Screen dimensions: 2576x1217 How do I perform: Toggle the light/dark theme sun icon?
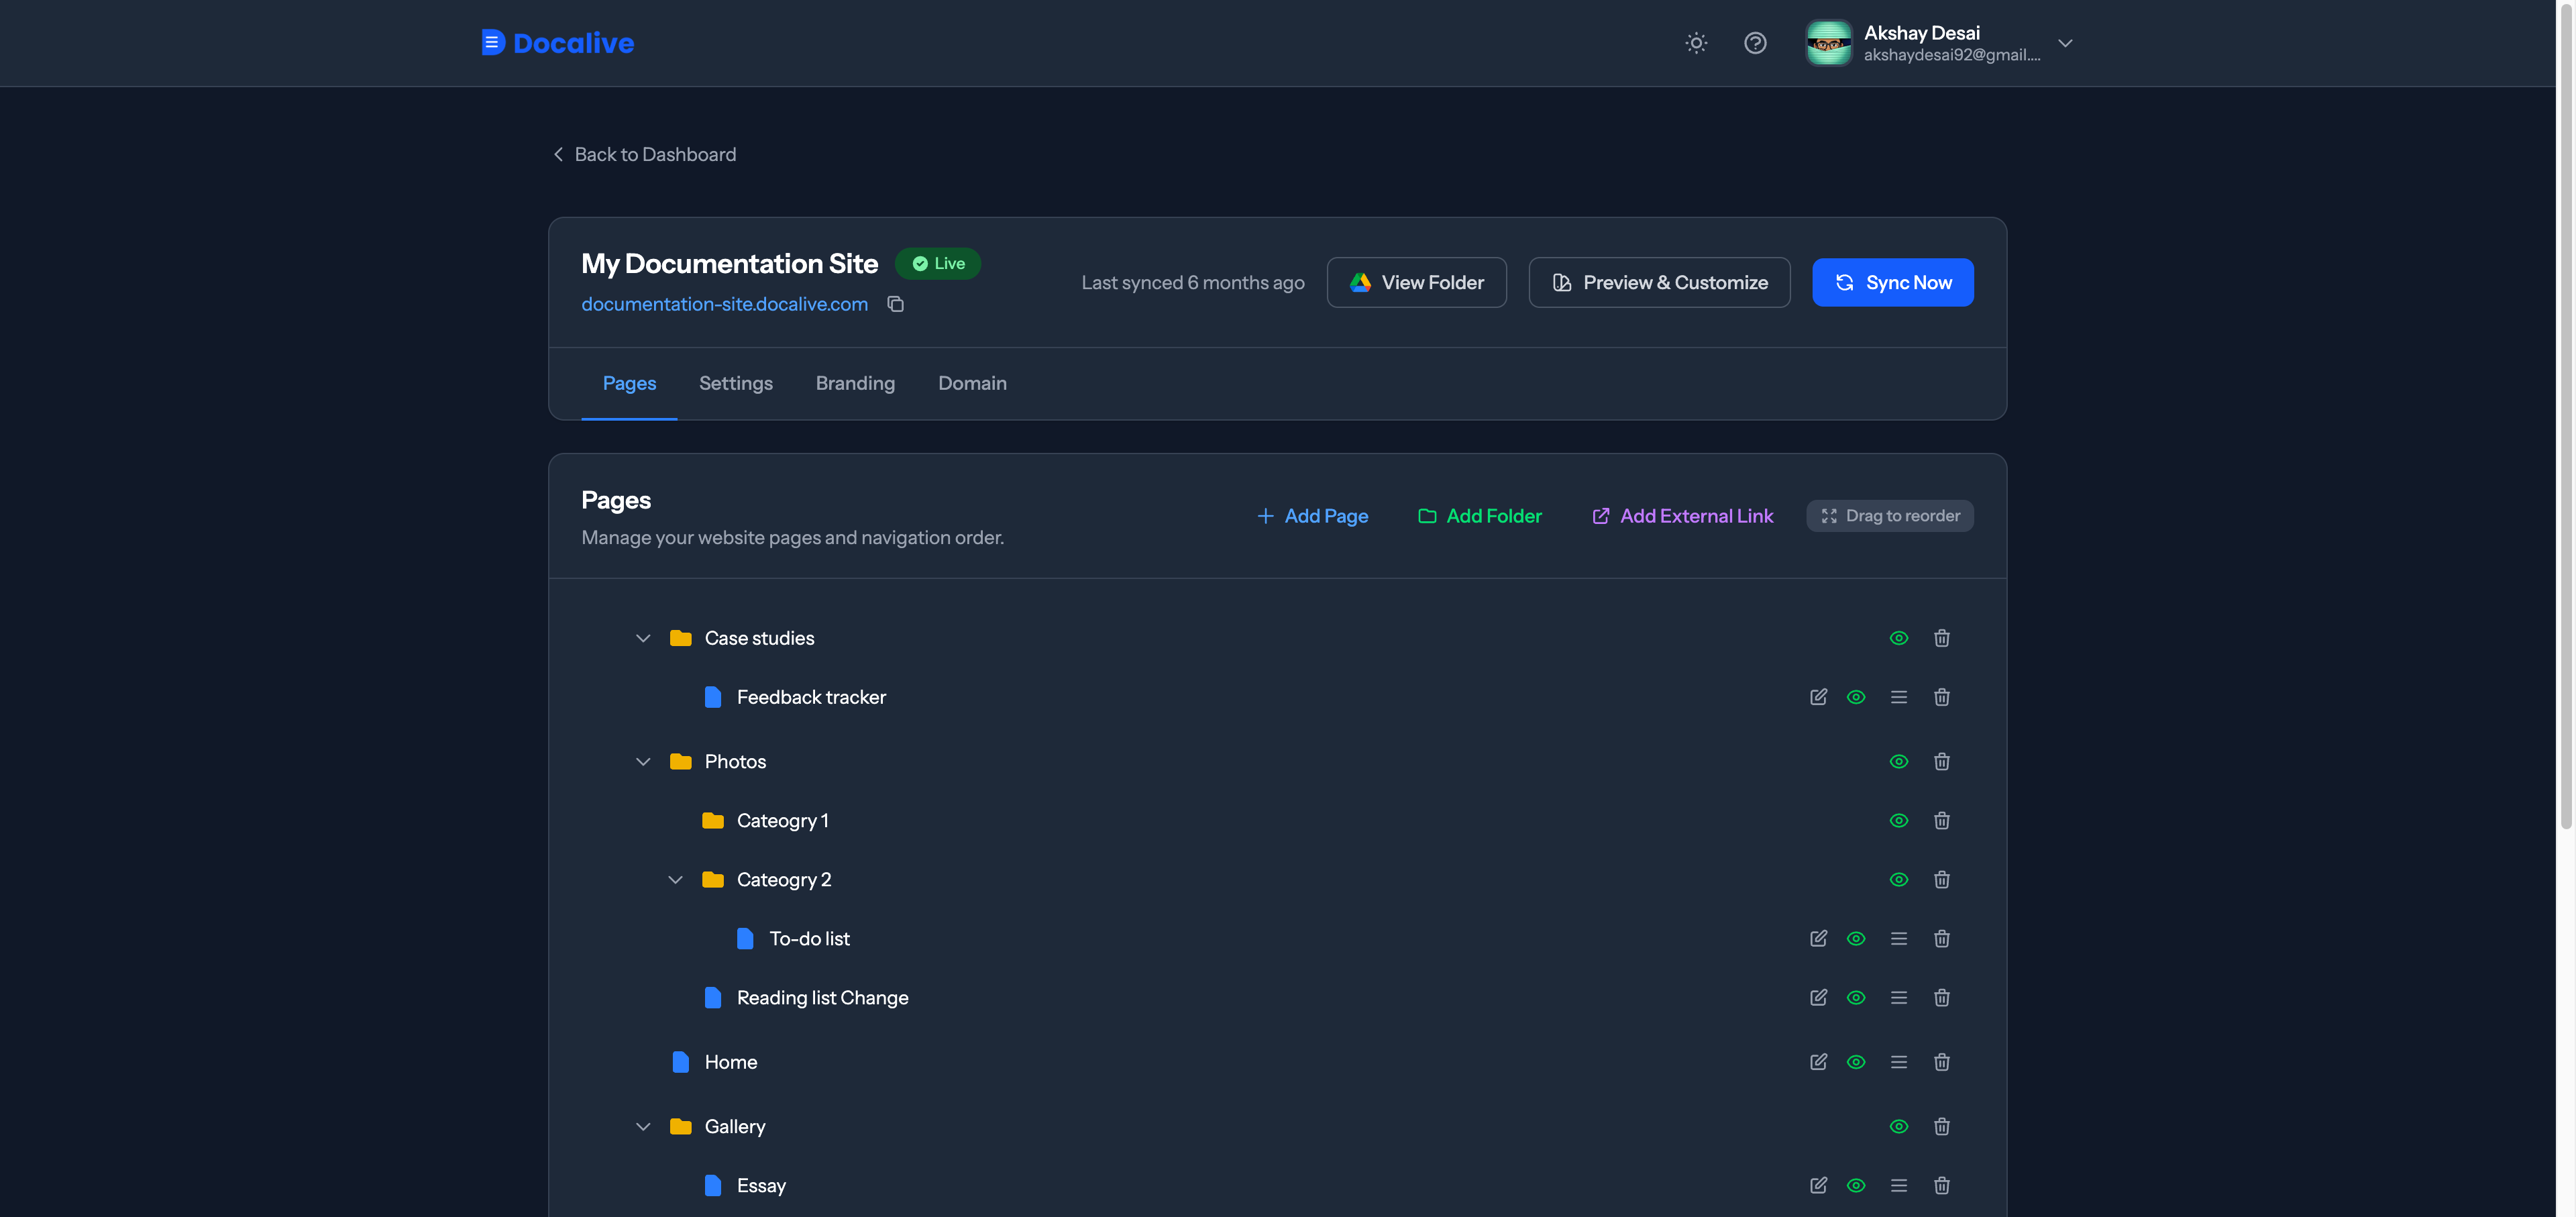tap(1696, 43)
